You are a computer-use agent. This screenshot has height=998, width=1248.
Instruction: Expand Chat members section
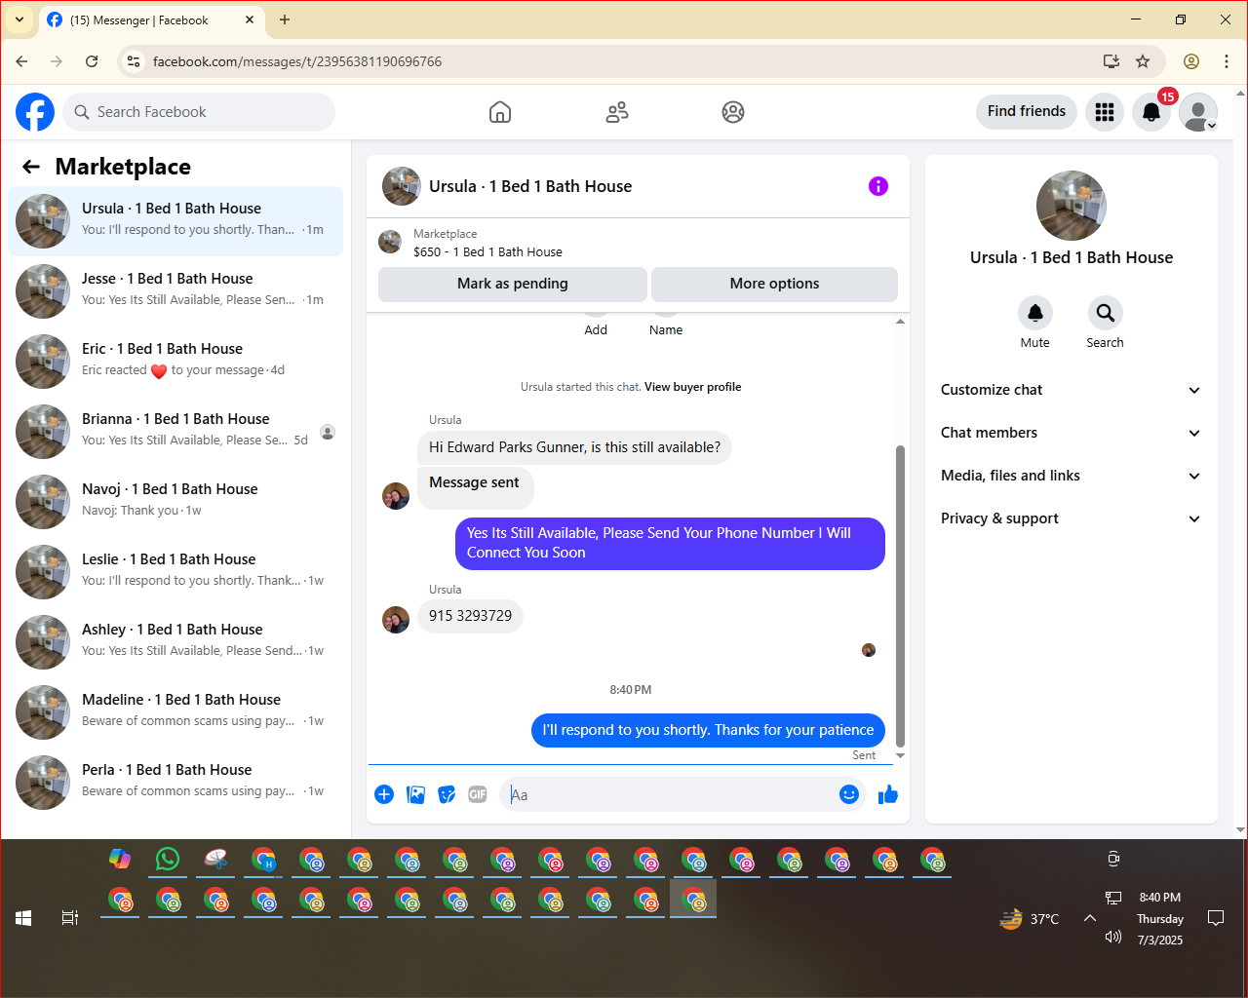[x=1072, y=433]
